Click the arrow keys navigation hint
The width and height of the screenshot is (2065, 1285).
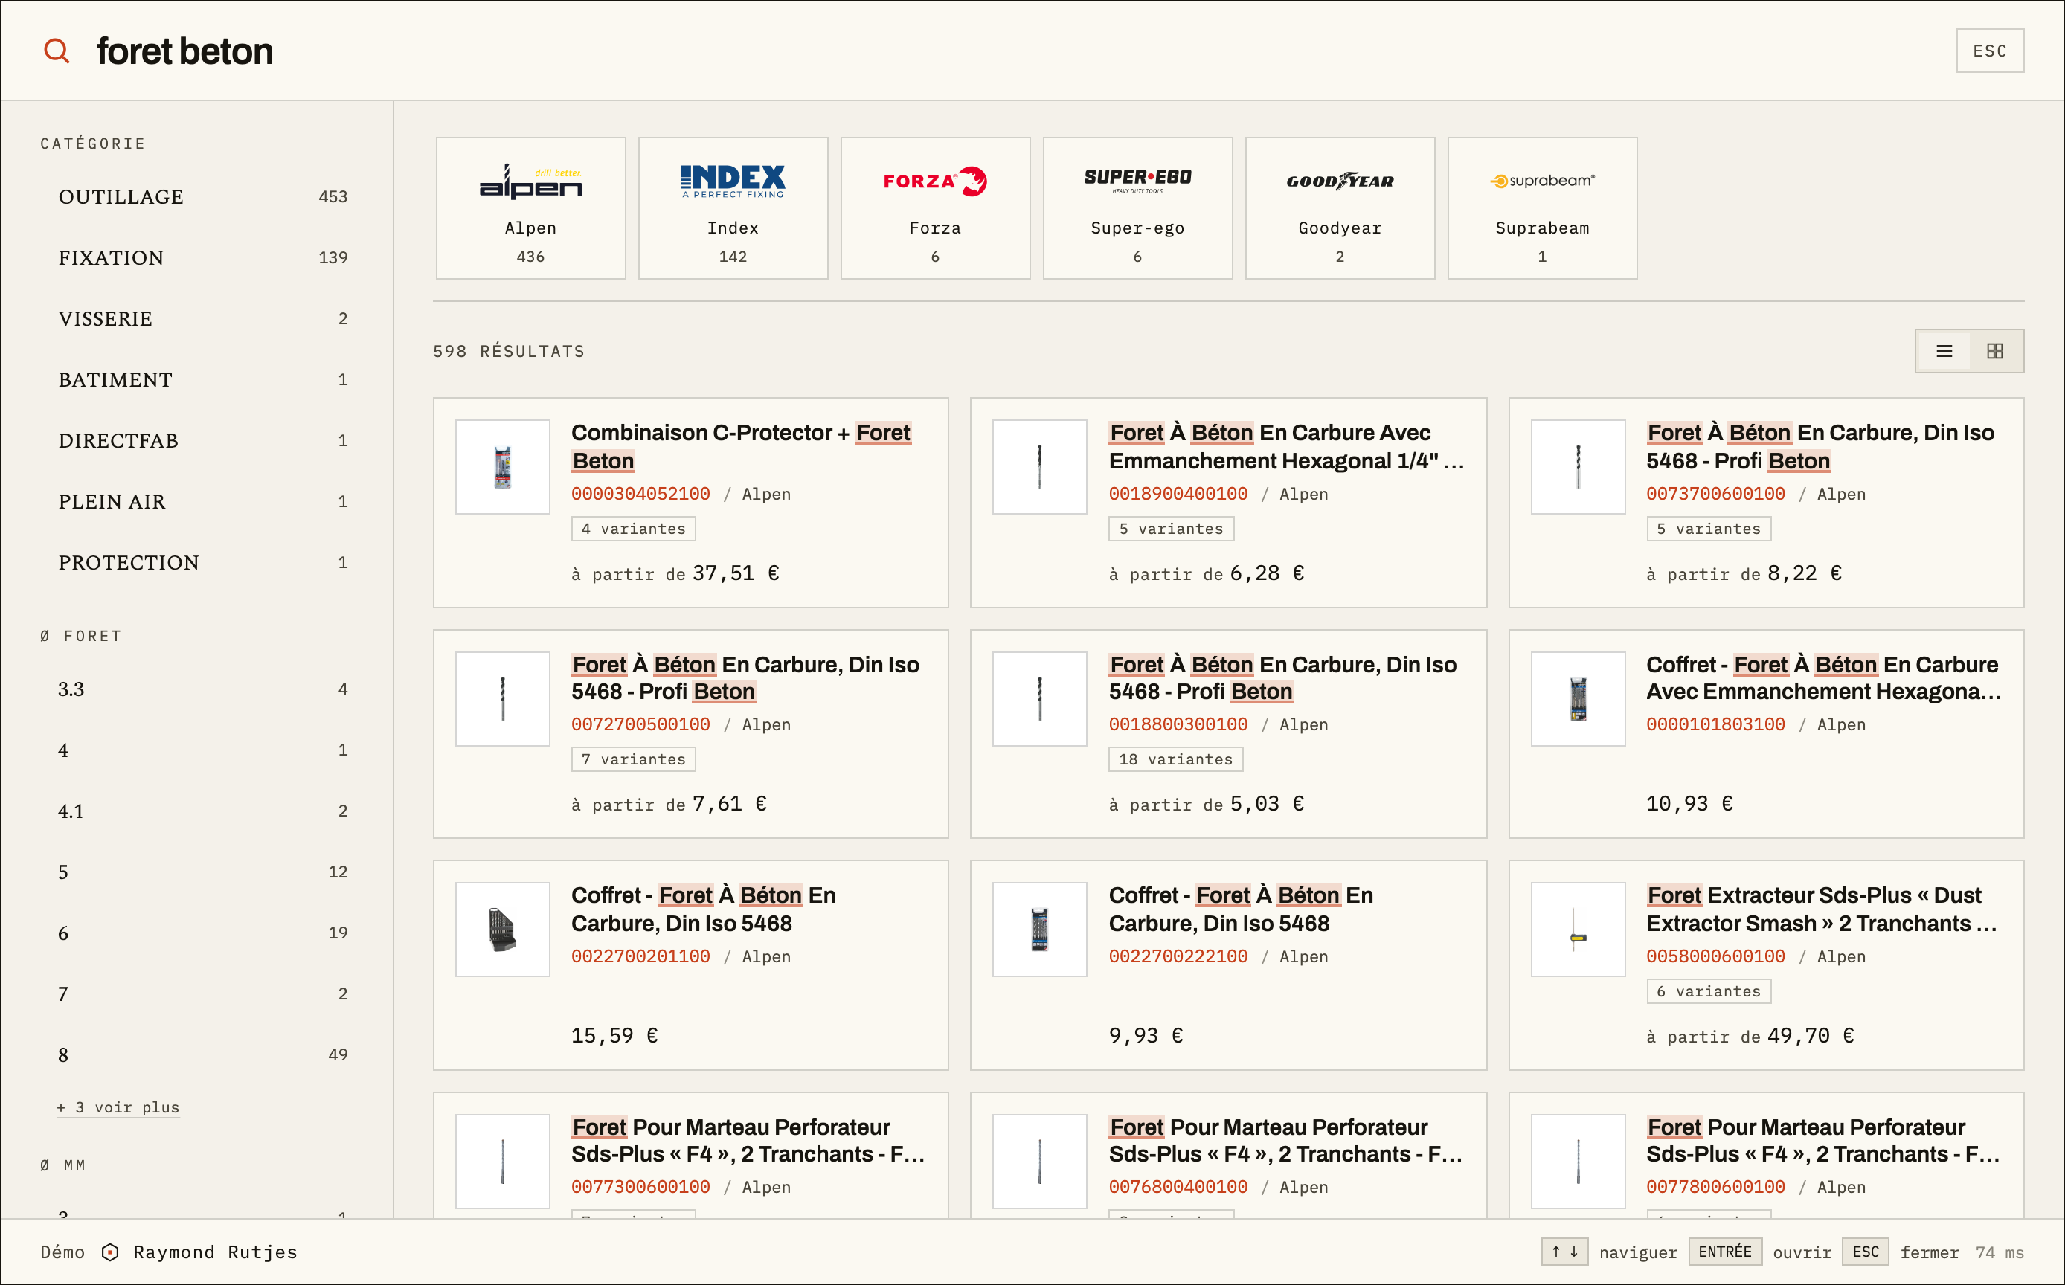point(1564,1251)
